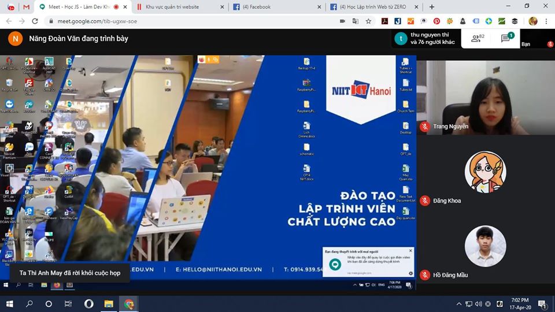555x312 pixels.
Task: Click muted mic icon beside Hồ Đăng Mẫu
Action: pyautogui.click(x=425, y=275)
